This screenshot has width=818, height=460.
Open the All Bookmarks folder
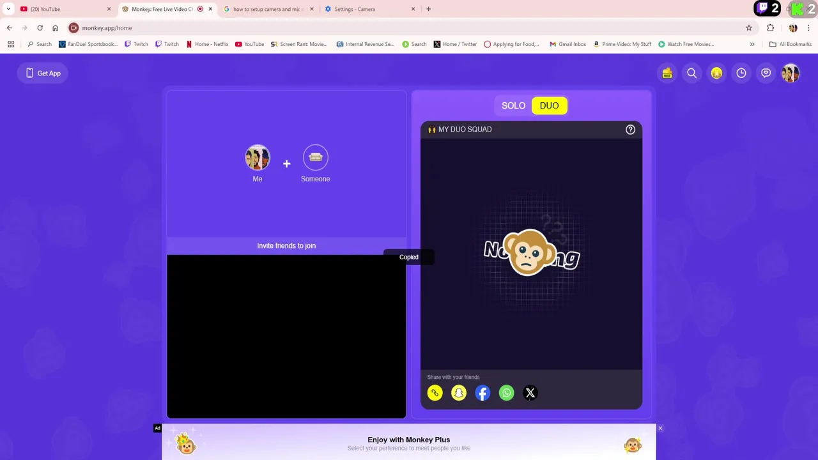[x=791, y=44]
